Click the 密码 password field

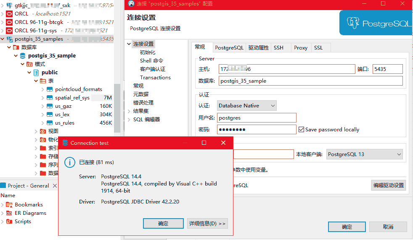click(x=257, y=129)
